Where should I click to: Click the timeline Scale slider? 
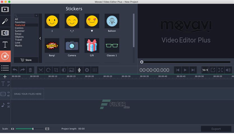click(29, 129)
